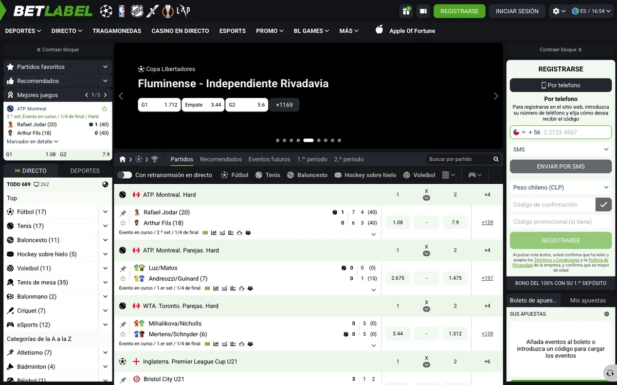The image size is (617, 385).
Task: Expand Tenis de mesa (35) category
Action: coord(105,282)
